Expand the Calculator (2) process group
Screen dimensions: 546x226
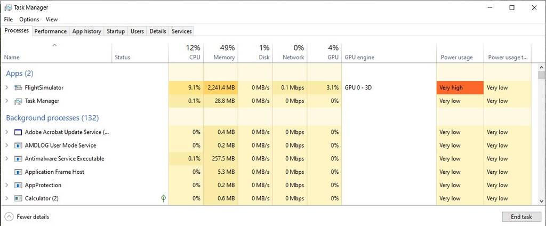click(x=7, y=198)
